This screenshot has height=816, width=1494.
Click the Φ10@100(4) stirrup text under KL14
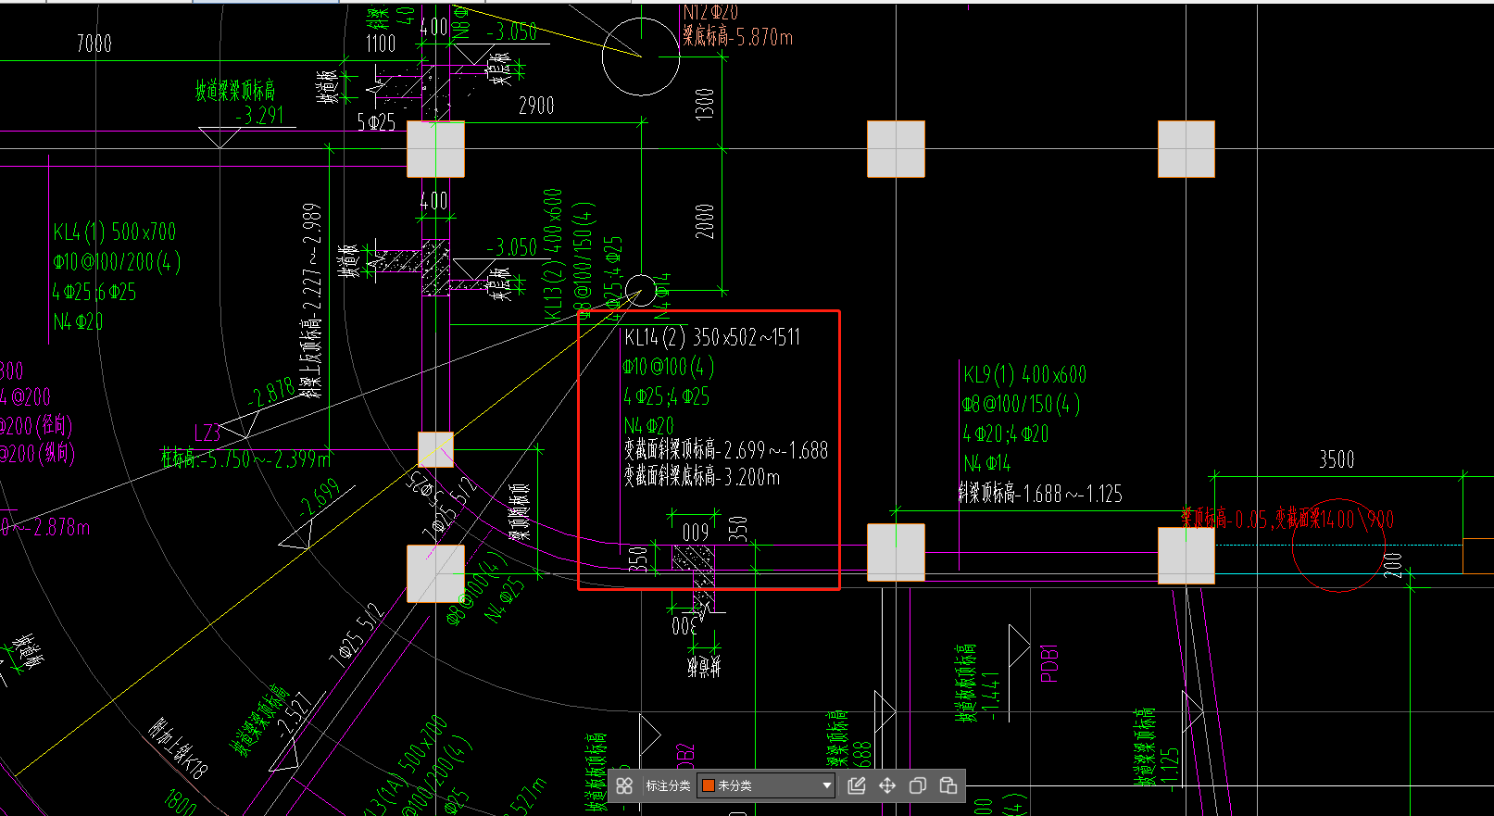[x=669, y=368]
